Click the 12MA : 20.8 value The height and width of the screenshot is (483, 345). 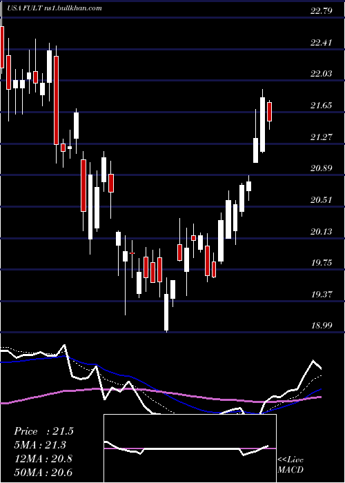pos(43,459)
